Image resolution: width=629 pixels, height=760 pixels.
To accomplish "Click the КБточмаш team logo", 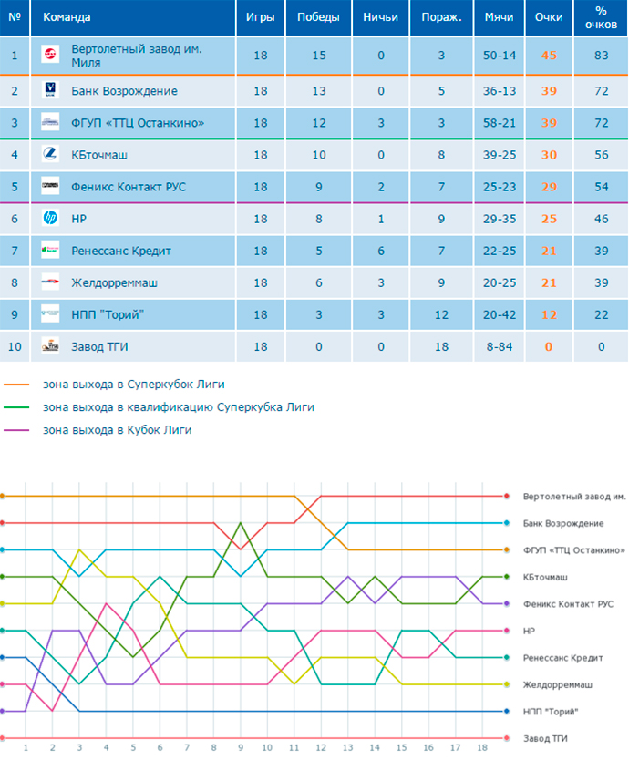I will (x=50, y=154).
